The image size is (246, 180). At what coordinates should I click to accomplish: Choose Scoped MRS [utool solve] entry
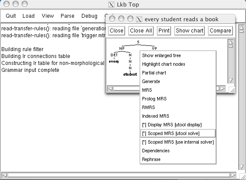click(178, 133)
